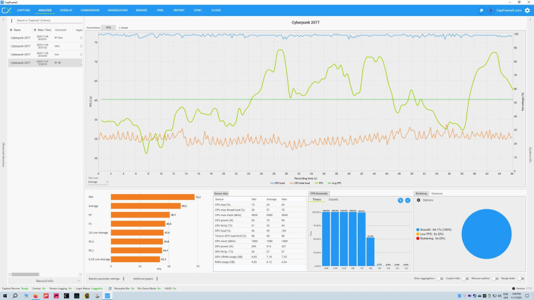Click the stuttering Options gear icon
Image resolution: width=534 pixels, height=300 pixels.
click(419, 201)
